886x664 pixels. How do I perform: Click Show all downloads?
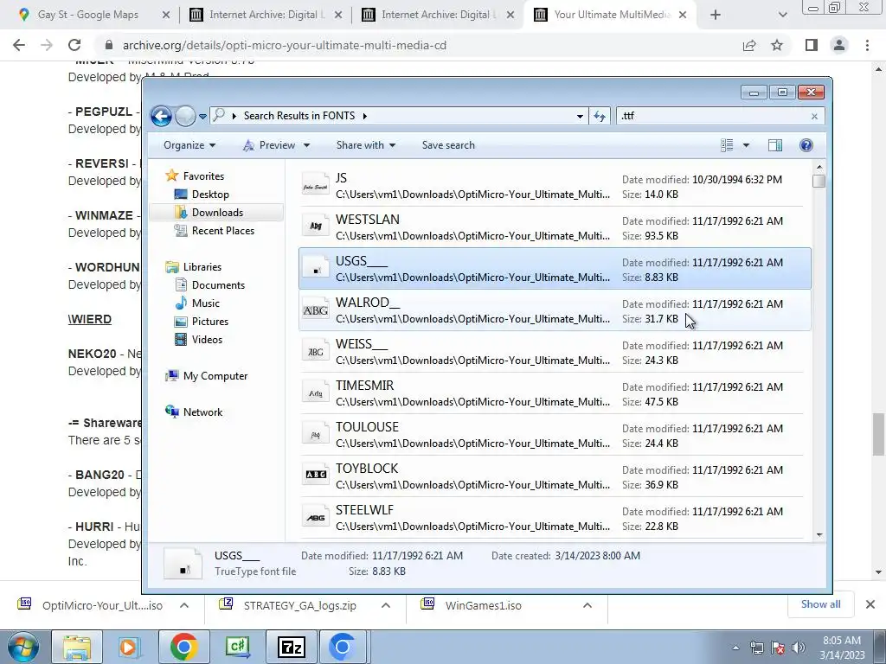(x=820, y=604)
